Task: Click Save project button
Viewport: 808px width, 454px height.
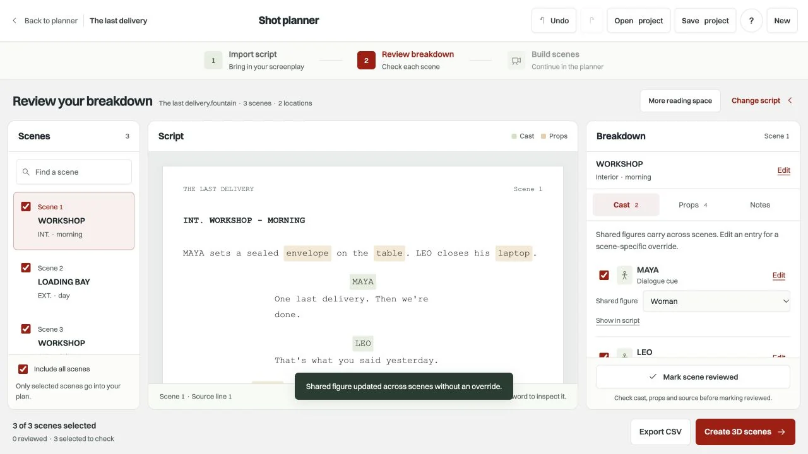Action: pos(705,21)
